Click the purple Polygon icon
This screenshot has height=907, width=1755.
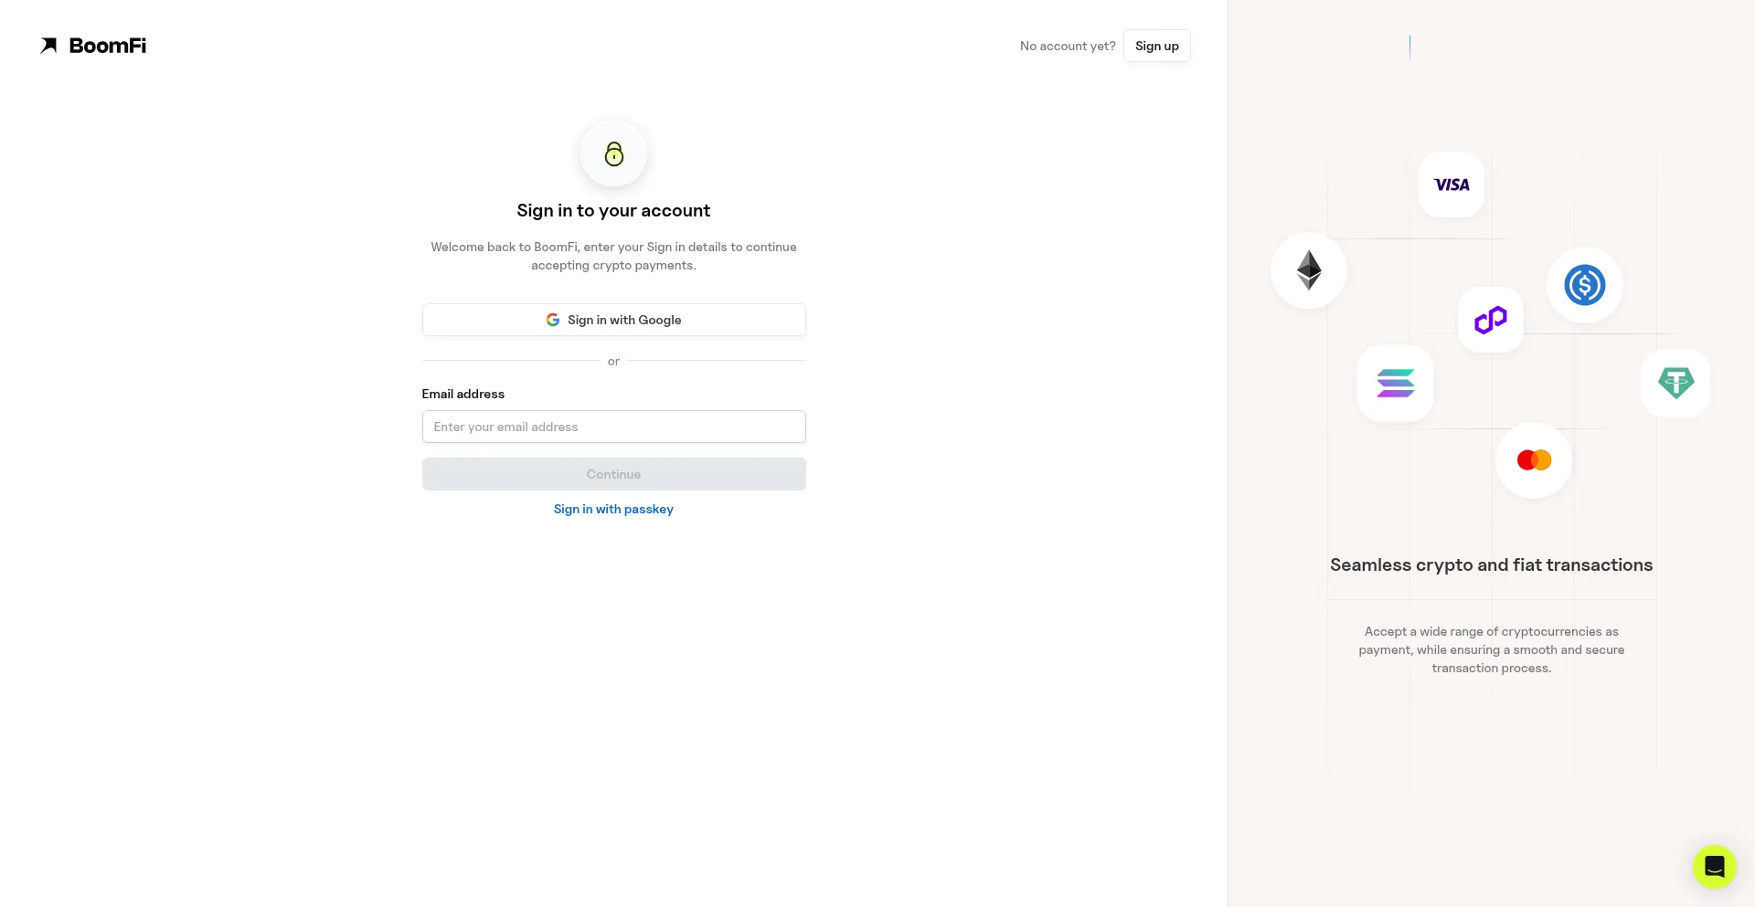click(1490, 320)
